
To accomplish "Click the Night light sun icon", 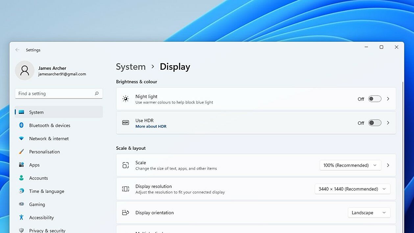I will point(125,98).
